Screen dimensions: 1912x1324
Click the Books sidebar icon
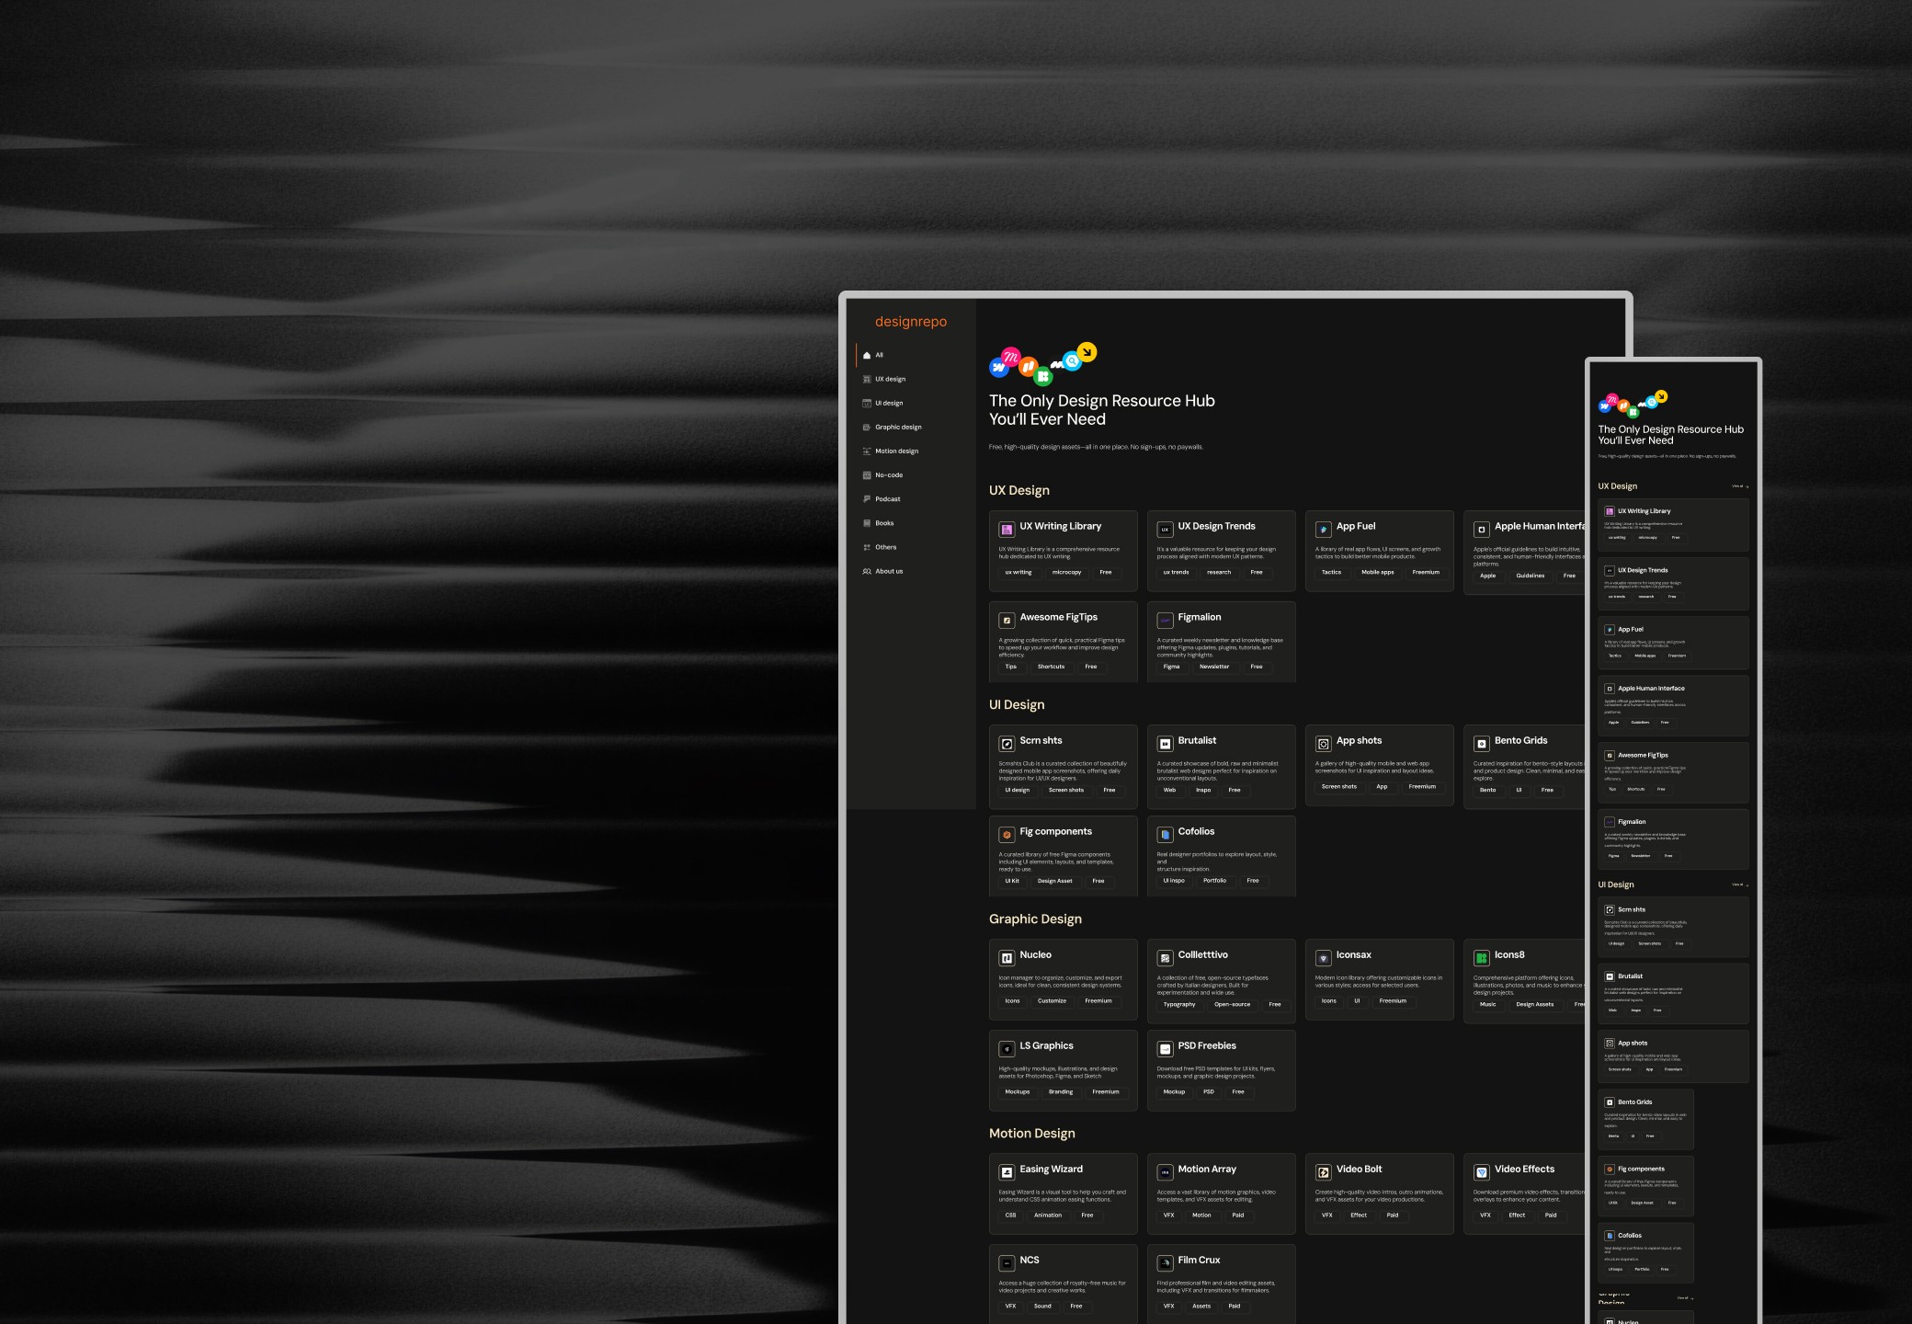tap(867, 522)
